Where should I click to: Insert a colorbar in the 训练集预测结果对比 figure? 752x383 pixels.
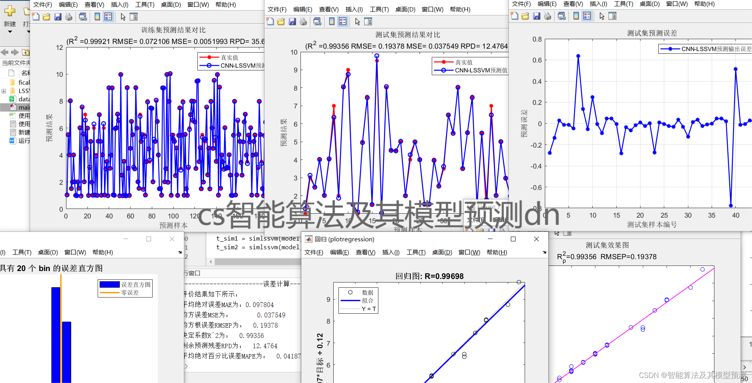point(97,17)
